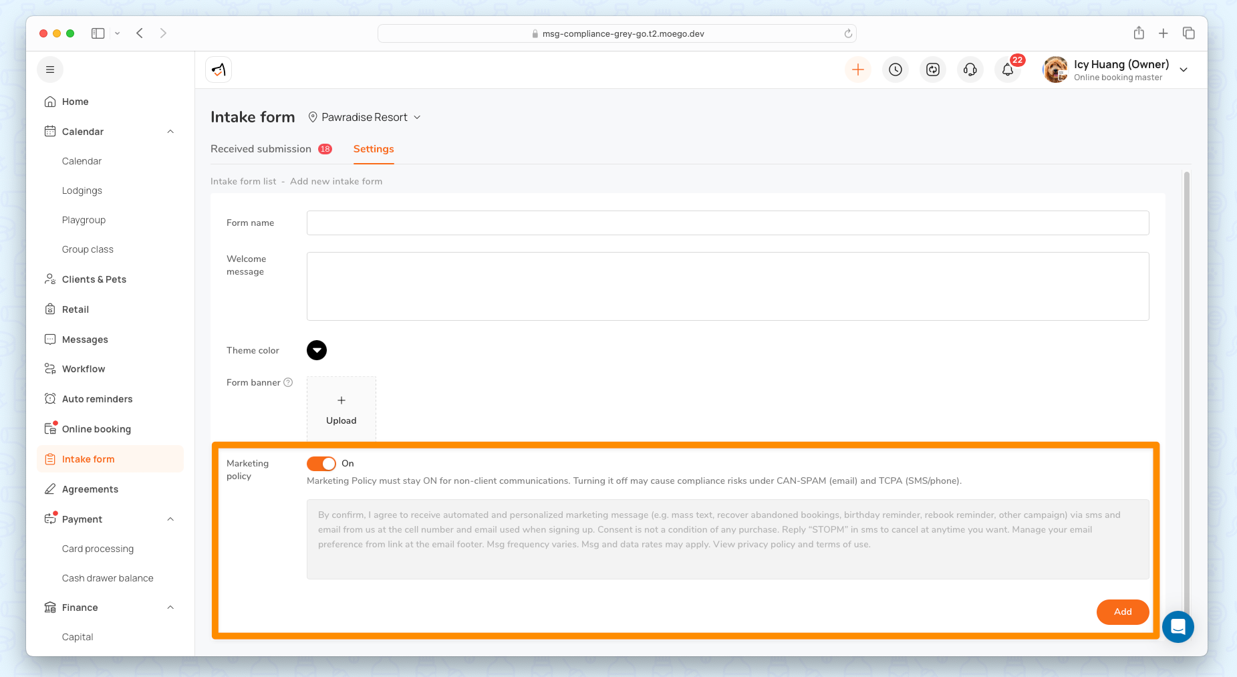Toggle the Marketing policy switch off
The height and width of the screenshot is (677, 1237).
321,463
